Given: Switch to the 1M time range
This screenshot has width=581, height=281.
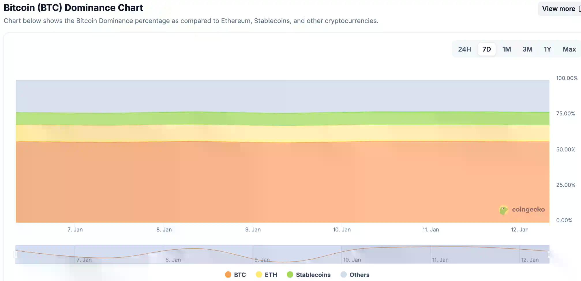Looking at the screenshot, I should 506,49.
